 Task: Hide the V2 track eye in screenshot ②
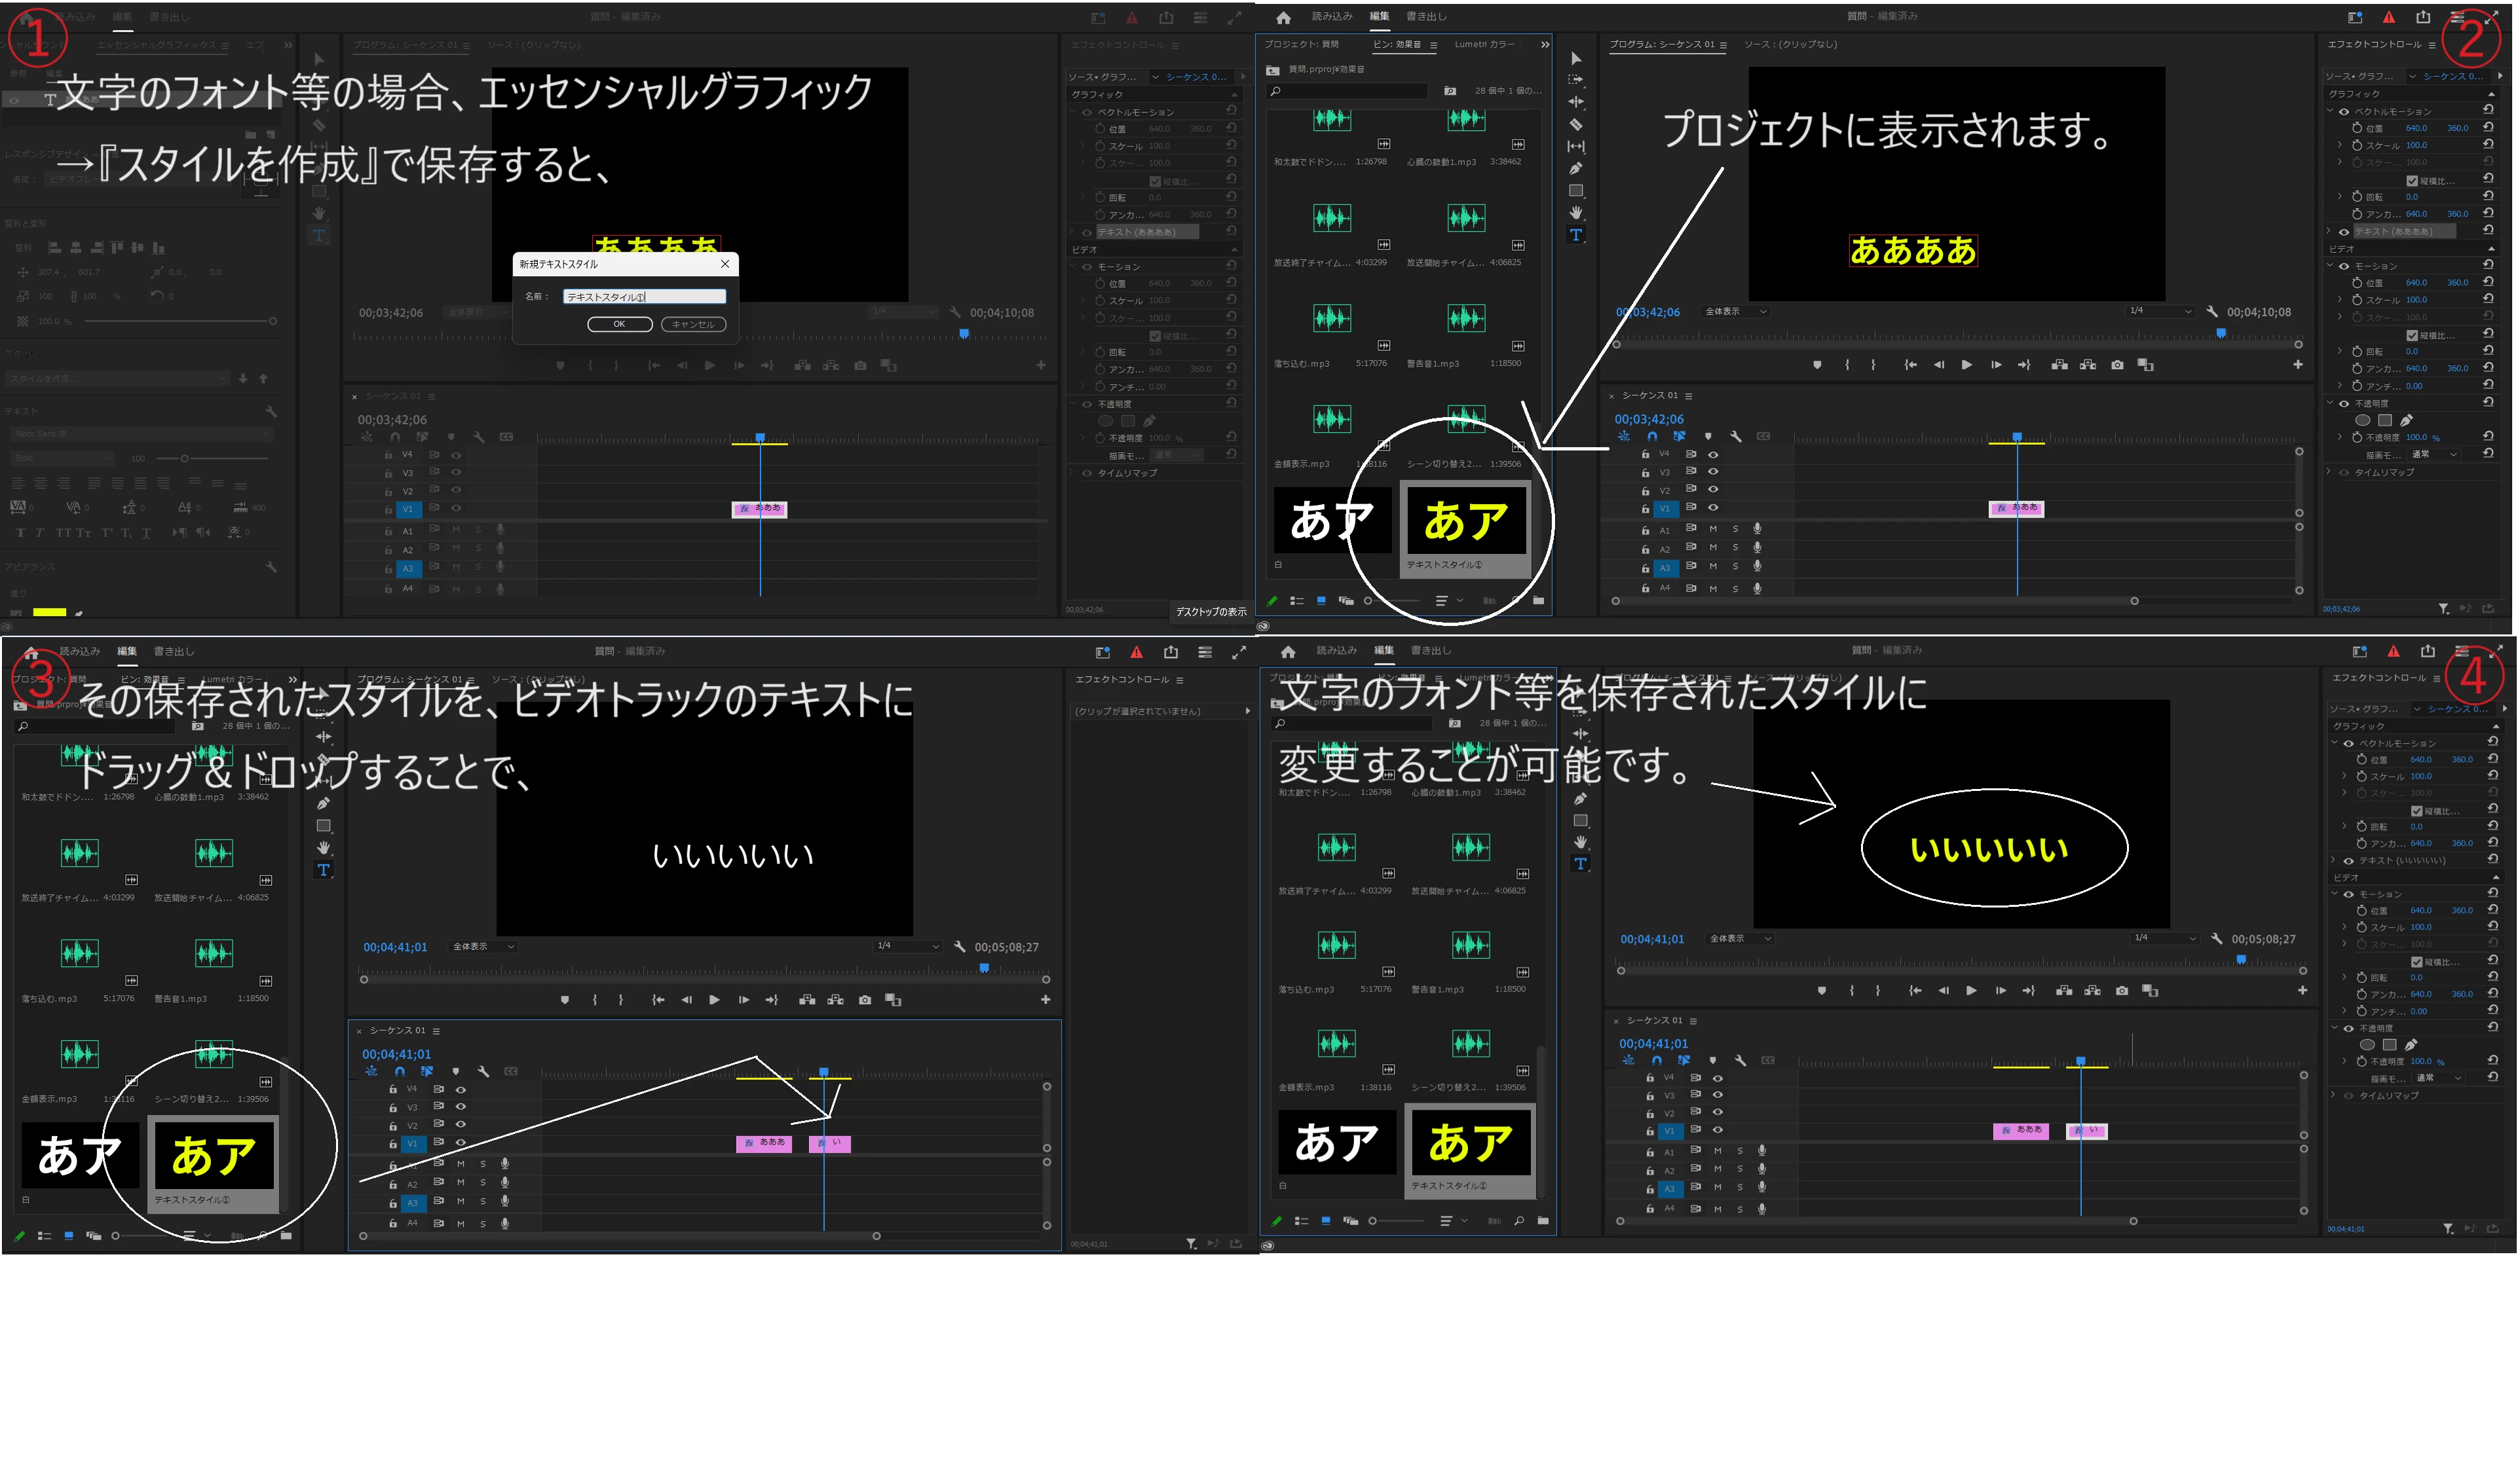click(1713, 488)
